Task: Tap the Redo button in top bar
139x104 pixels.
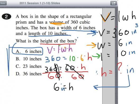Action: [x=3, y=3]
